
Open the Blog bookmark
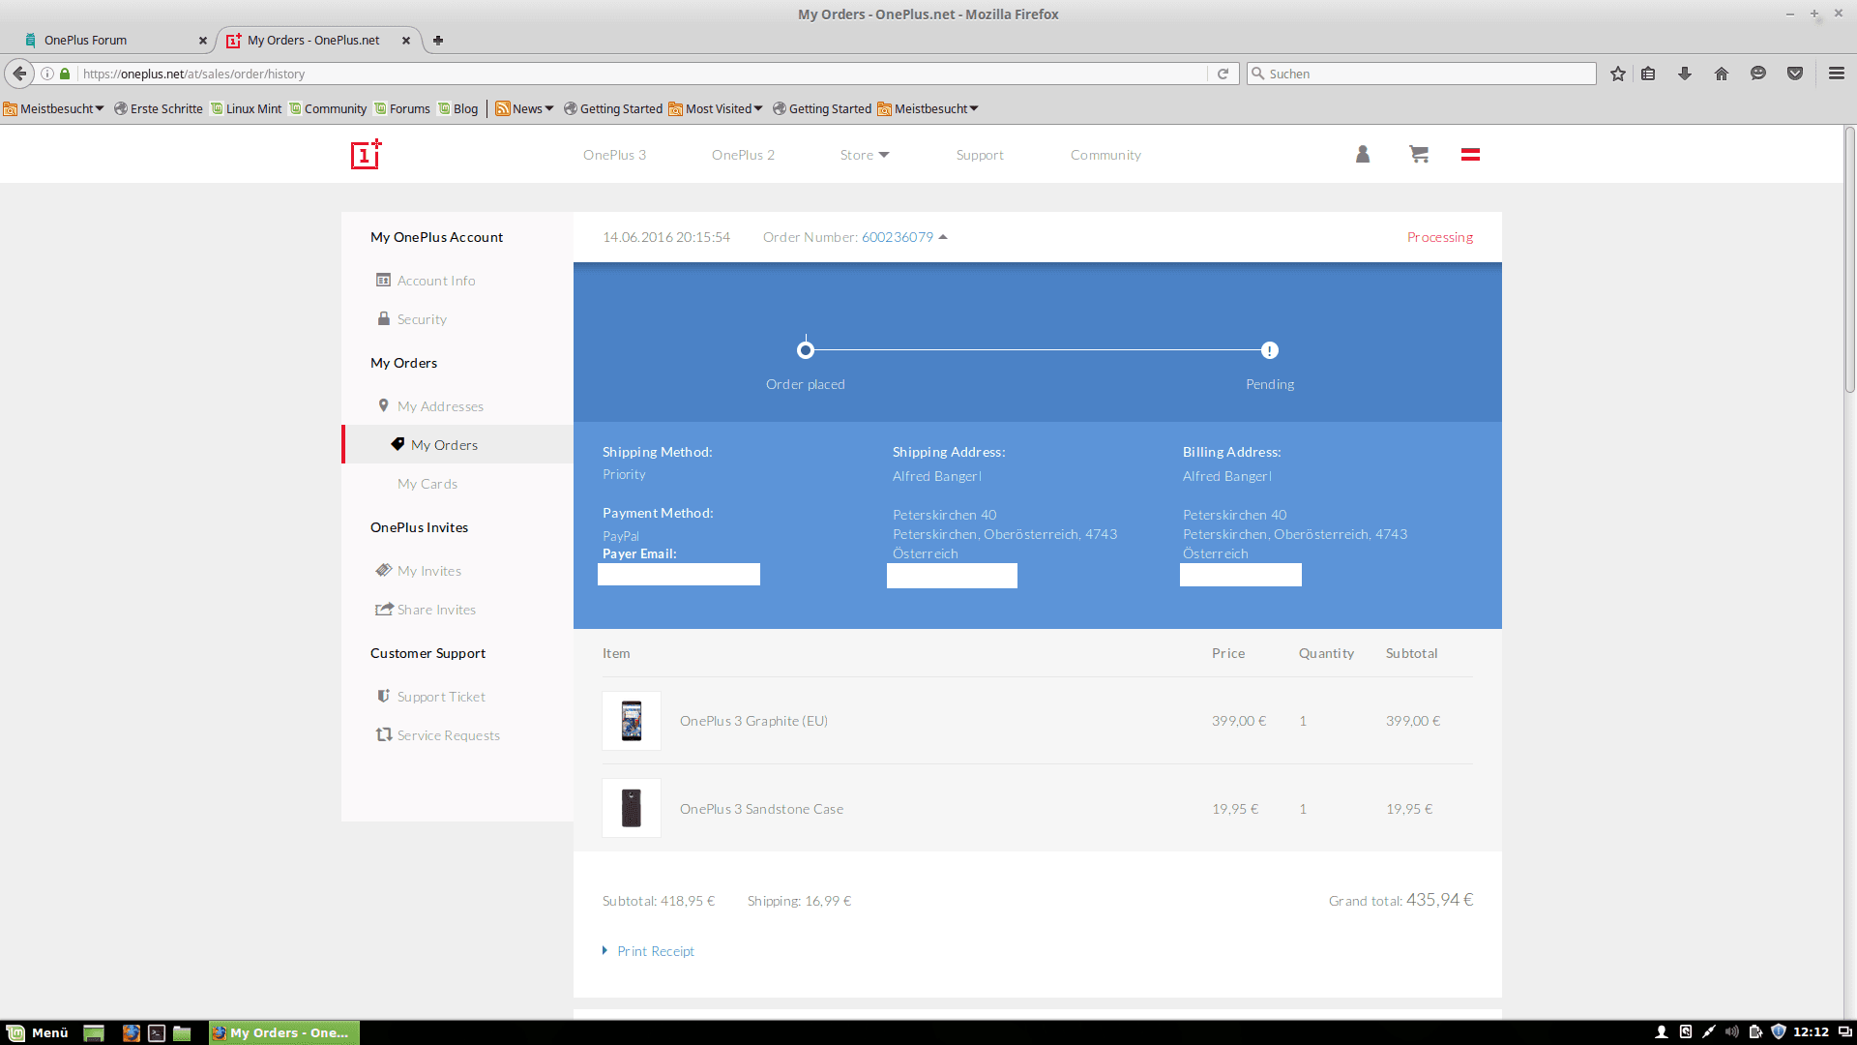(458, 108)
